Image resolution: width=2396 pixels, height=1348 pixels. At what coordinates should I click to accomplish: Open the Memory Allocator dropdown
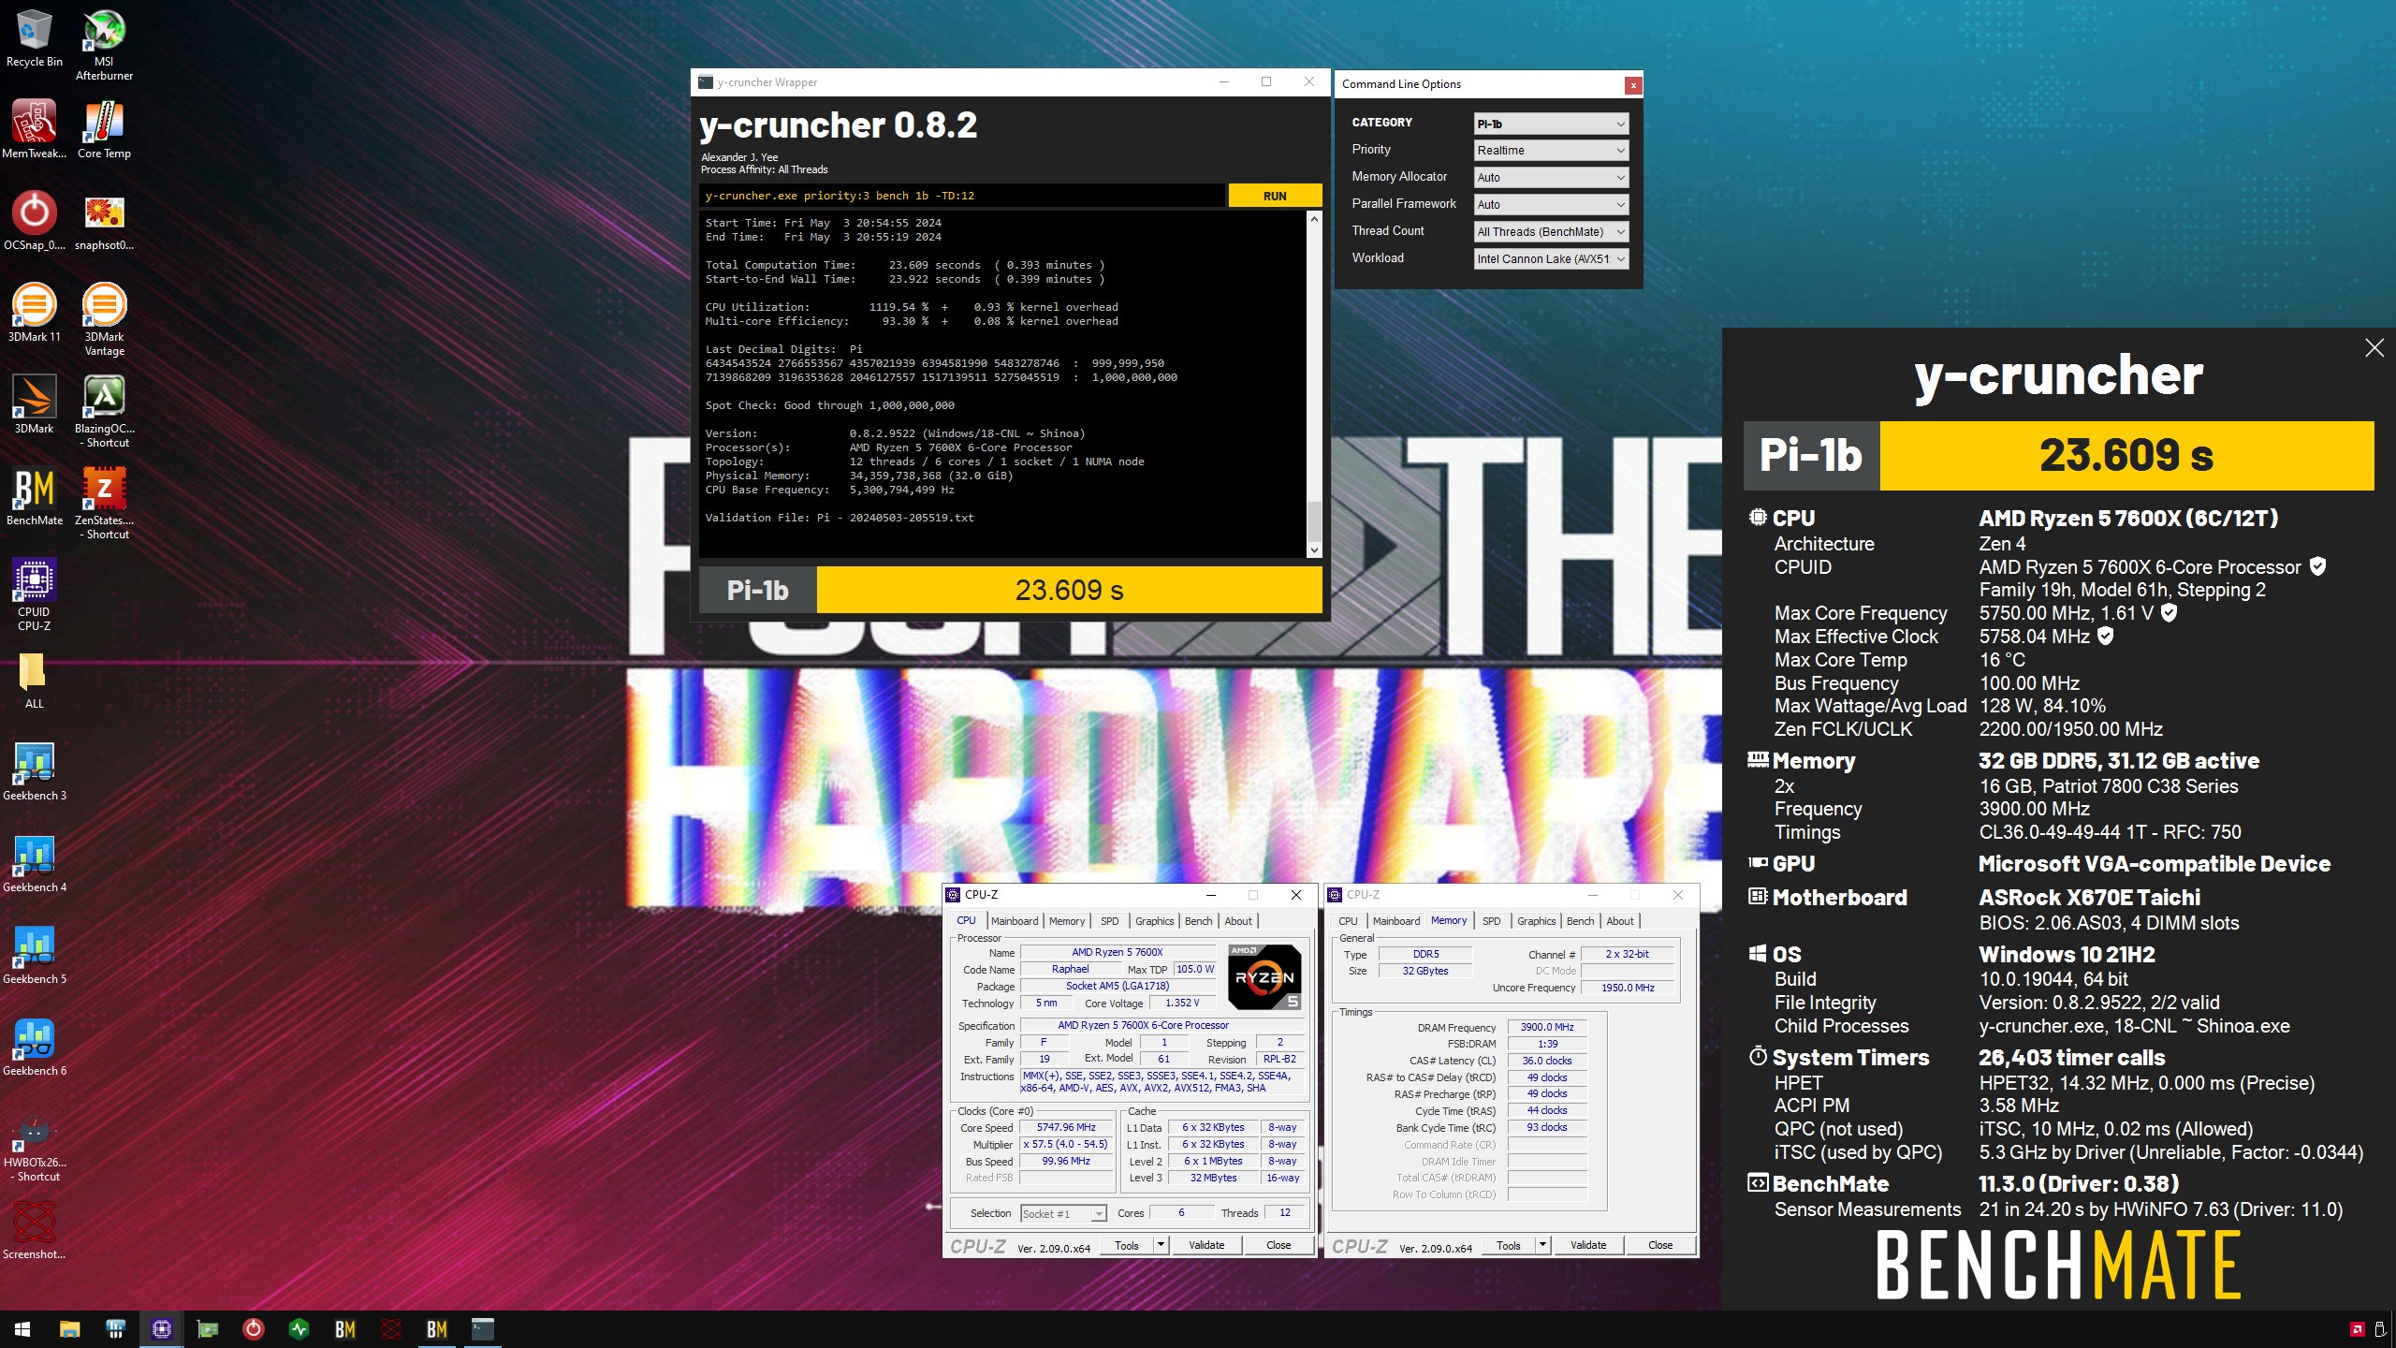click(x=1551, y=178)
